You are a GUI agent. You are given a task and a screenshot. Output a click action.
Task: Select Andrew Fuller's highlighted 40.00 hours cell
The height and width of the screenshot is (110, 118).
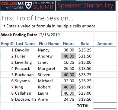tap(69, 56)
